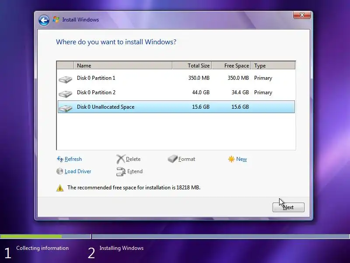Open the Load Driver link
The image size is (350, 263).
coord(78,171)
